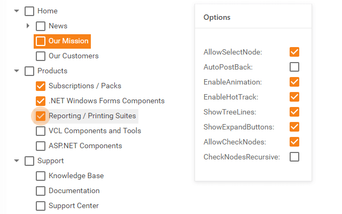Turn off ShowExpandButtons option

tap(294, 127)
